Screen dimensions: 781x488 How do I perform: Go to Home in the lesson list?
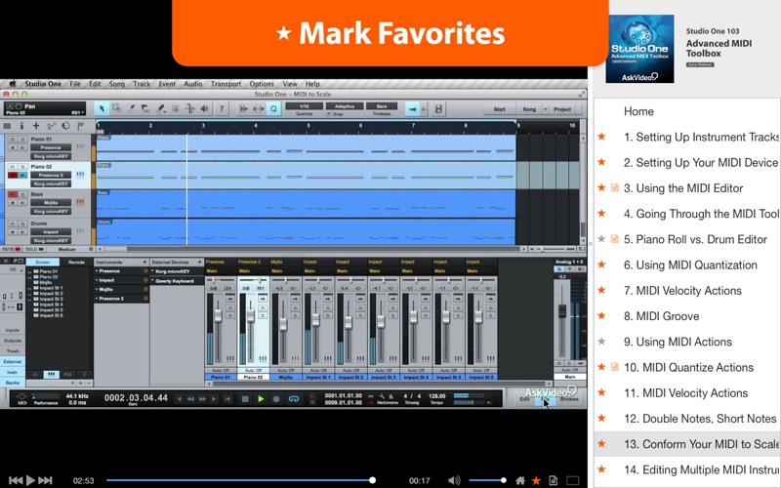638,111
